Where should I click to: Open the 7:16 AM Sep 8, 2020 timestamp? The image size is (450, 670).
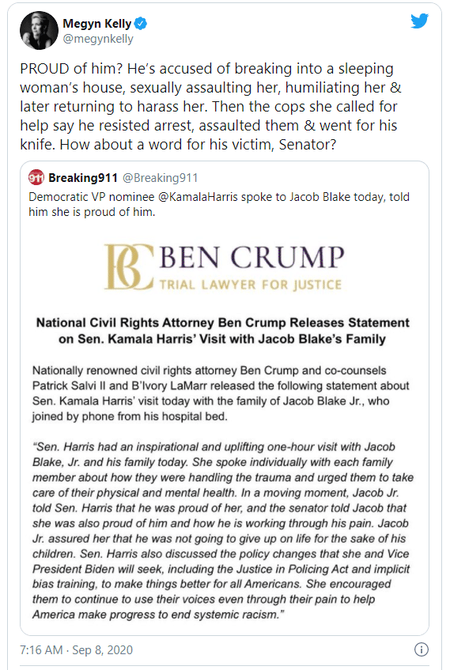(77, 650)
